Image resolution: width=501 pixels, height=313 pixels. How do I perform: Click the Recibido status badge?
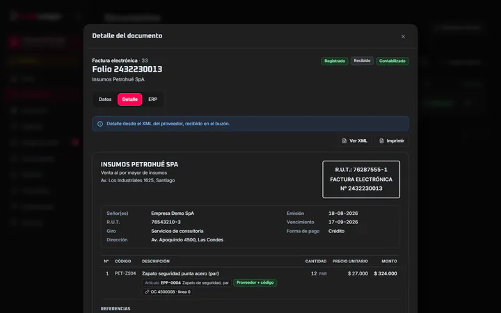pos(362,61)
